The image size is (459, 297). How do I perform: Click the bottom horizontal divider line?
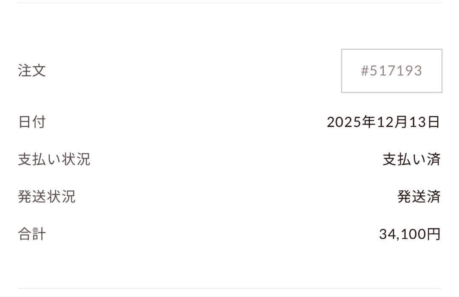pyautogui.click(x=229, y=289)
